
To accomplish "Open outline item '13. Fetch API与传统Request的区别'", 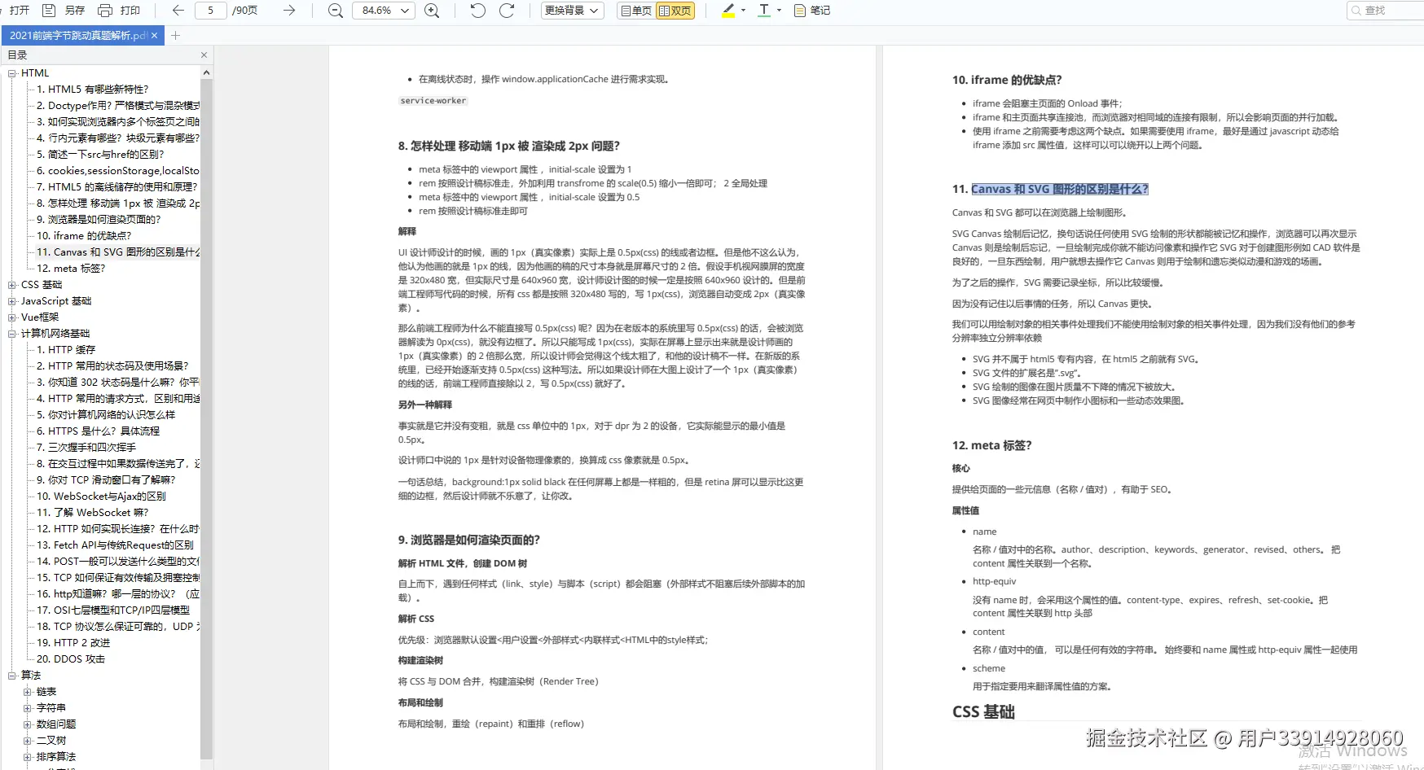I will point(115,545).
